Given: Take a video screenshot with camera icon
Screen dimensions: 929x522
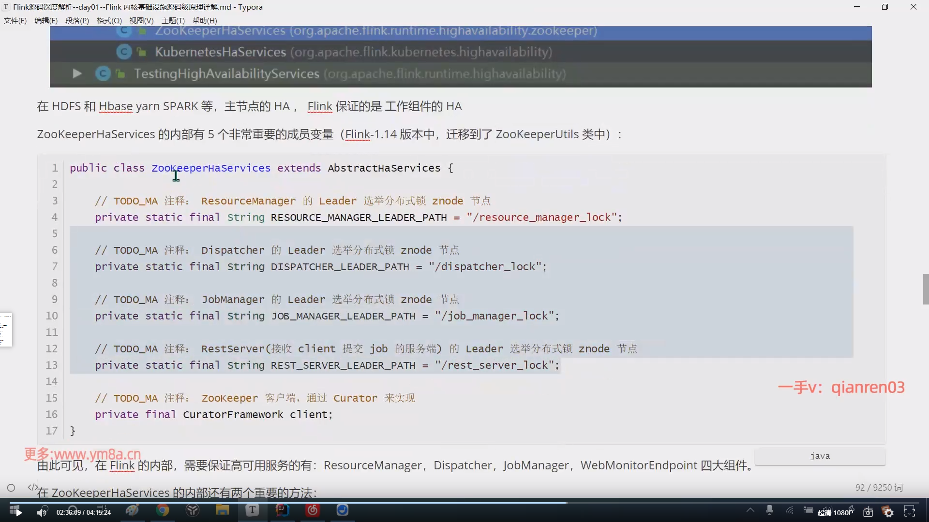Looking at the screenshot, I should tap(868, 512).
